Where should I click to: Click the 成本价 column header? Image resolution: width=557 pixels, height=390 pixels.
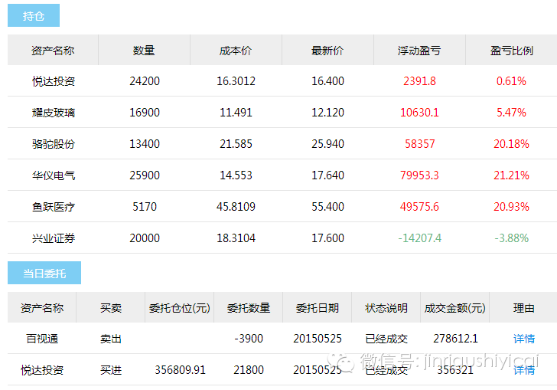coord(236,50)
